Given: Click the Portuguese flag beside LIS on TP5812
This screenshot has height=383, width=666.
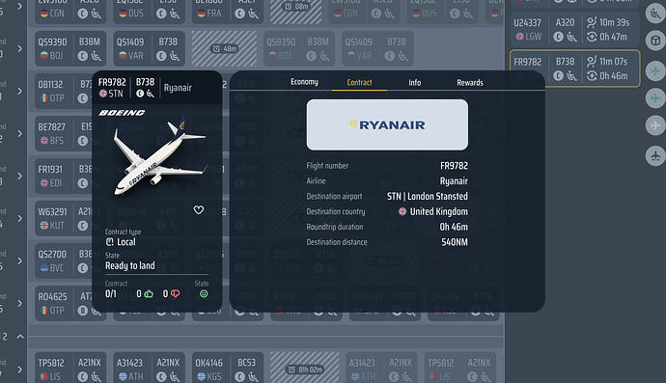Looking at the screenshot, I should click(44, 376).
